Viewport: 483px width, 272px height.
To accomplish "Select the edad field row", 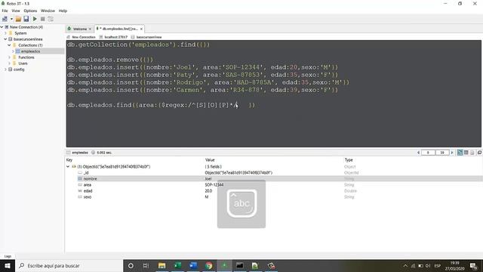I will point(274,191).
